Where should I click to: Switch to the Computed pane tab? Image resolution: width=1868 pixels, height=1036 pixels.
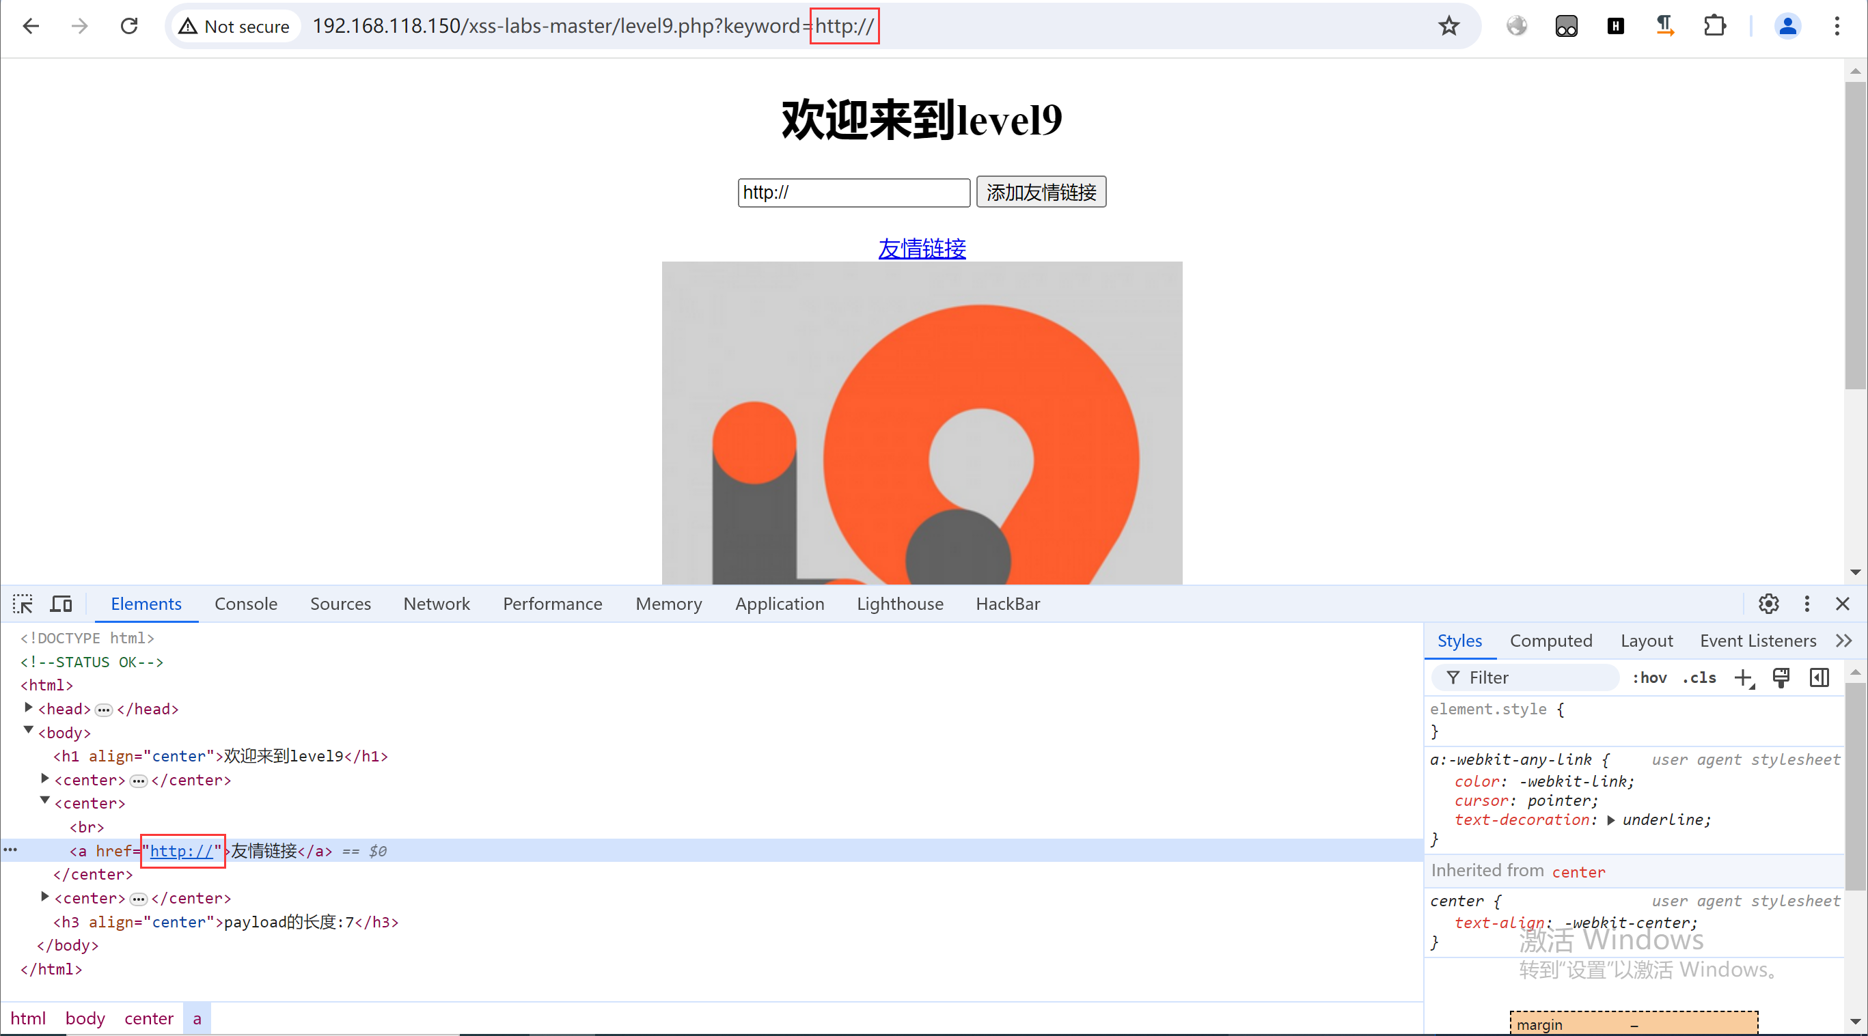coord(1551,641)
